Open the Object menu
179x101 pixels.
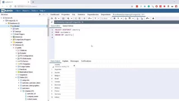(x=26, y=11)
